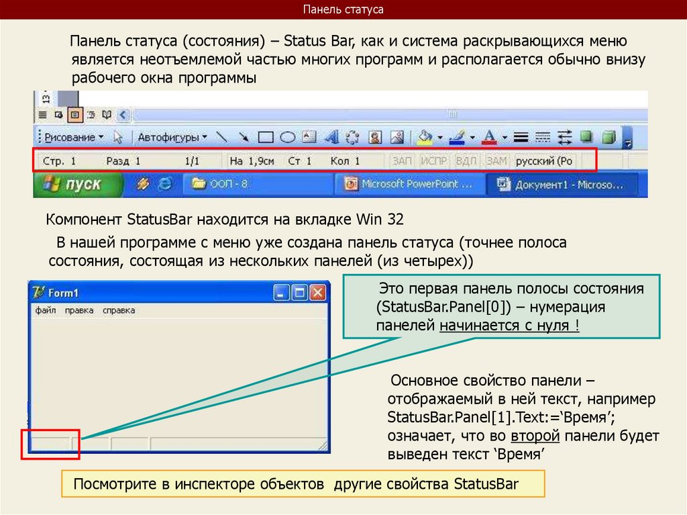Viewport: 687px width, 515px height.
Task: Apply the Line Color brush
Action: tap(458, 137)
